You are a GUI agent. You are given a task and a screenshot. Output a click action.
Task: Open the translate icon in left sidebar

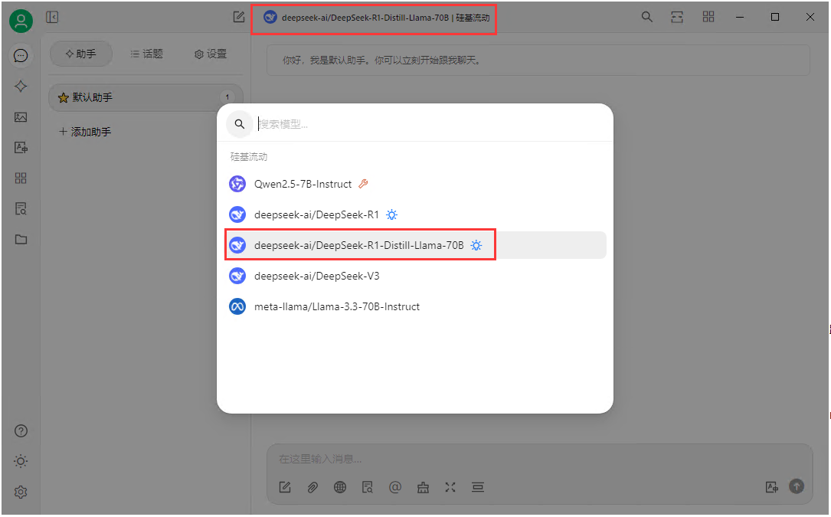coord(21,147)
